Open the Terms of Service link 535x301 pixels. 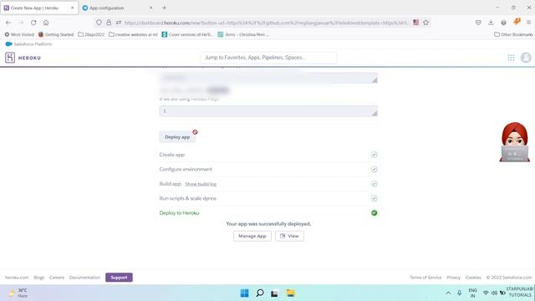pos(425,278)
